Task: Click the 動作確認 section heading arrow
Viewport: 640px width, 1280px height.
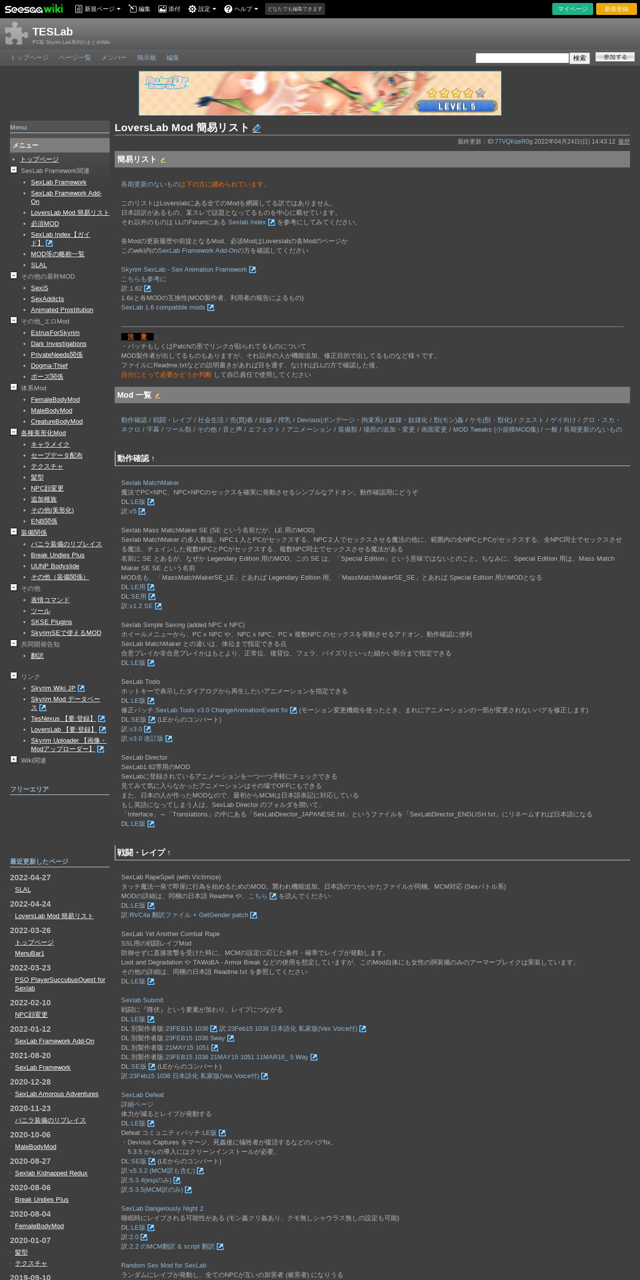Action: click(x=153, y=459)
